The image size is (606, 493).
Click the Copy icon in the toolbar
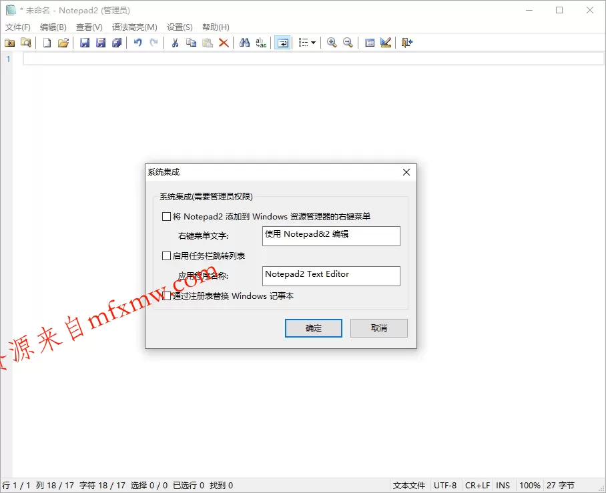[192, 43]
